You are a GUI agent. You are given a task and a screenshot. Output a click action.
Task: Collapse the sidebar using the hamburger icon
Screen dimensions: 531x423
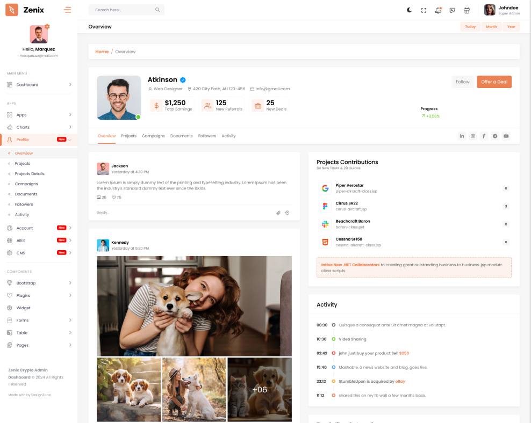tap(67, 10)
